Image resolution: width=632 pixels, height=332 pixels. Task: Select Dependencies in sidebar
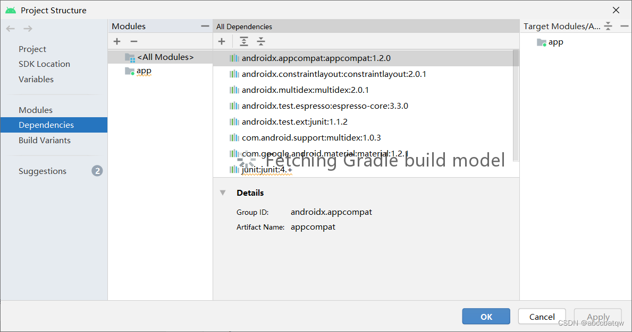click(x=54, y=125)
